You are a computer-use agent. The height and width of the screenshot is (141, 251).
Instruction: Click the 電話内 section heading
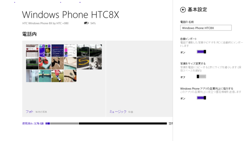pyautogui.click(x=29, y=34)
